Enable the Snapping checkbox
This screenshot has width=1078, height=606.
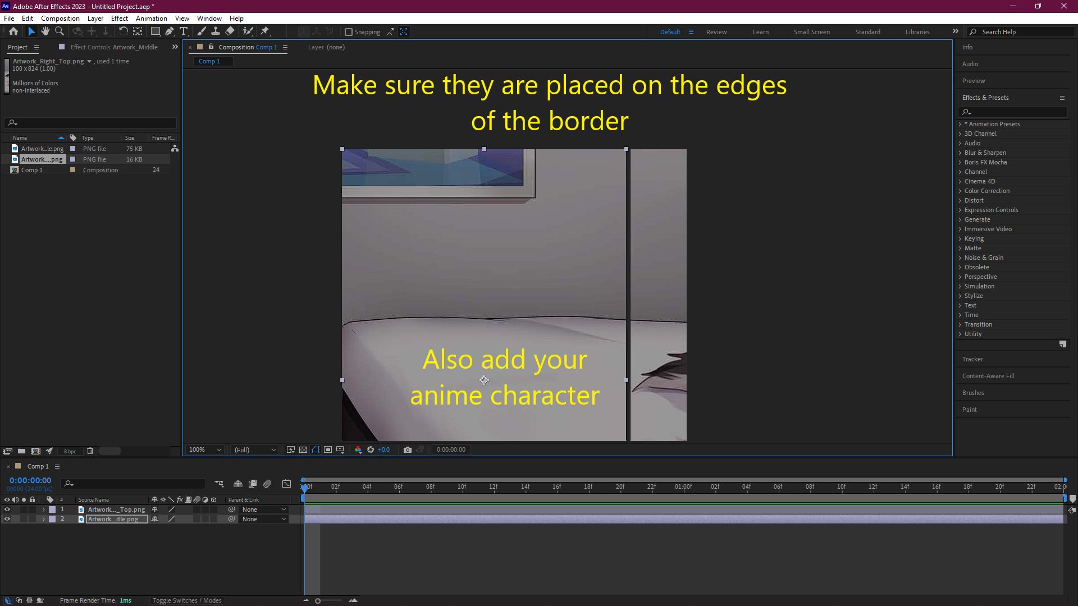[349, 32]
